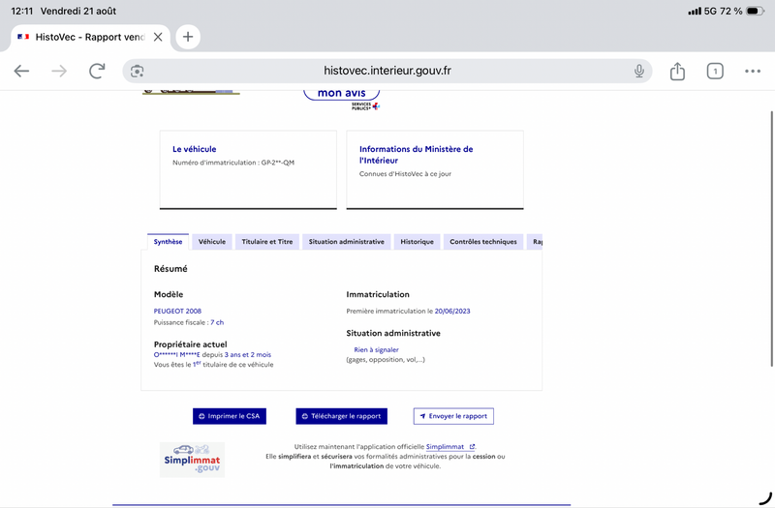Image resolution: width=775 pixels, height=508 pixels.
Task: Activate the microphone voice search icon
Action: 639,71
